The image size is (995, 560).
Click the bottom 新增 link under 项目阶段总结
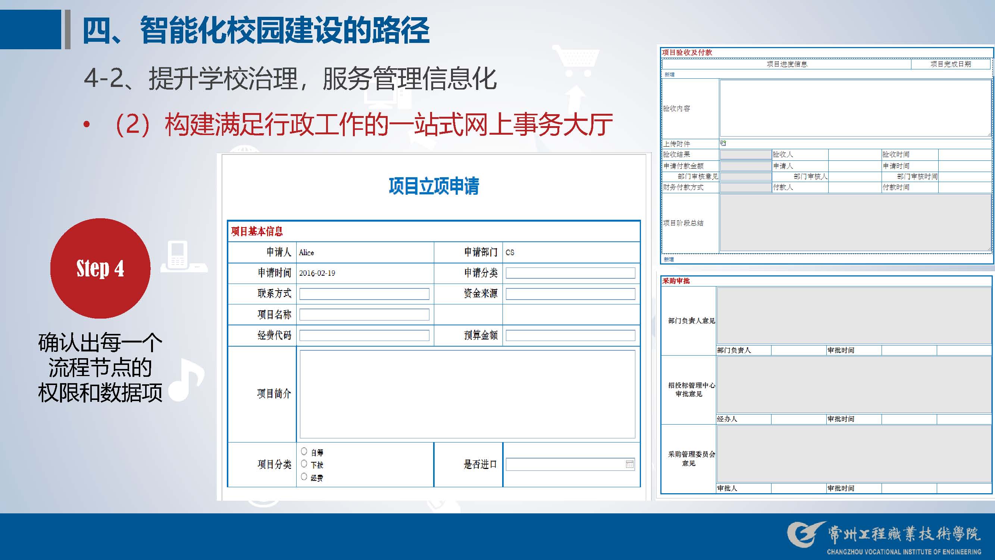(669, 260)
